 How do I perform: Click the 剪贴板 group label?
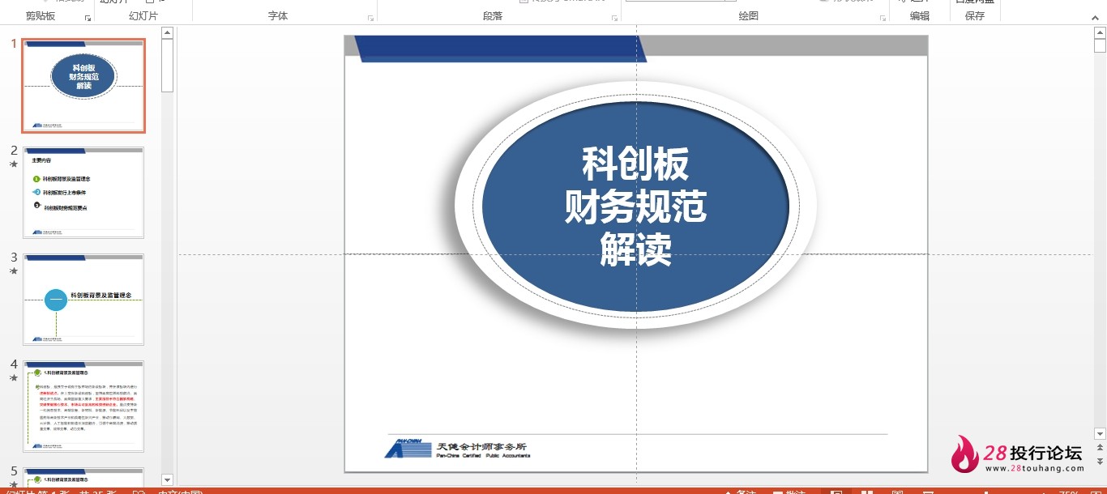click(41, 16)
